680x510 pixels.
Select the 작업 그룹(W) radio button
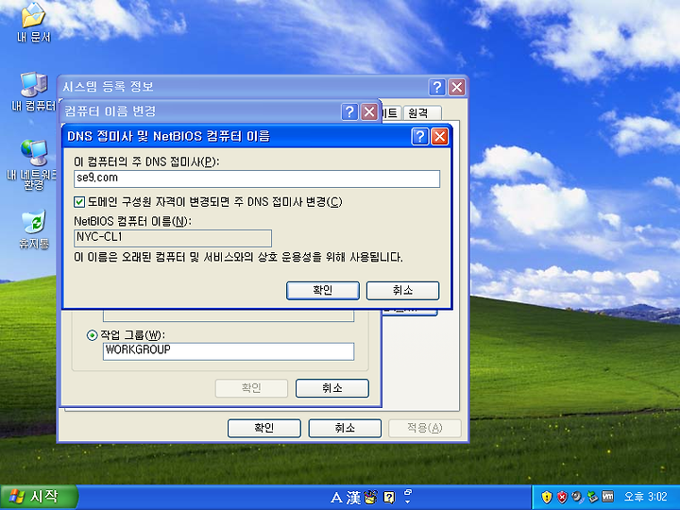92,335
